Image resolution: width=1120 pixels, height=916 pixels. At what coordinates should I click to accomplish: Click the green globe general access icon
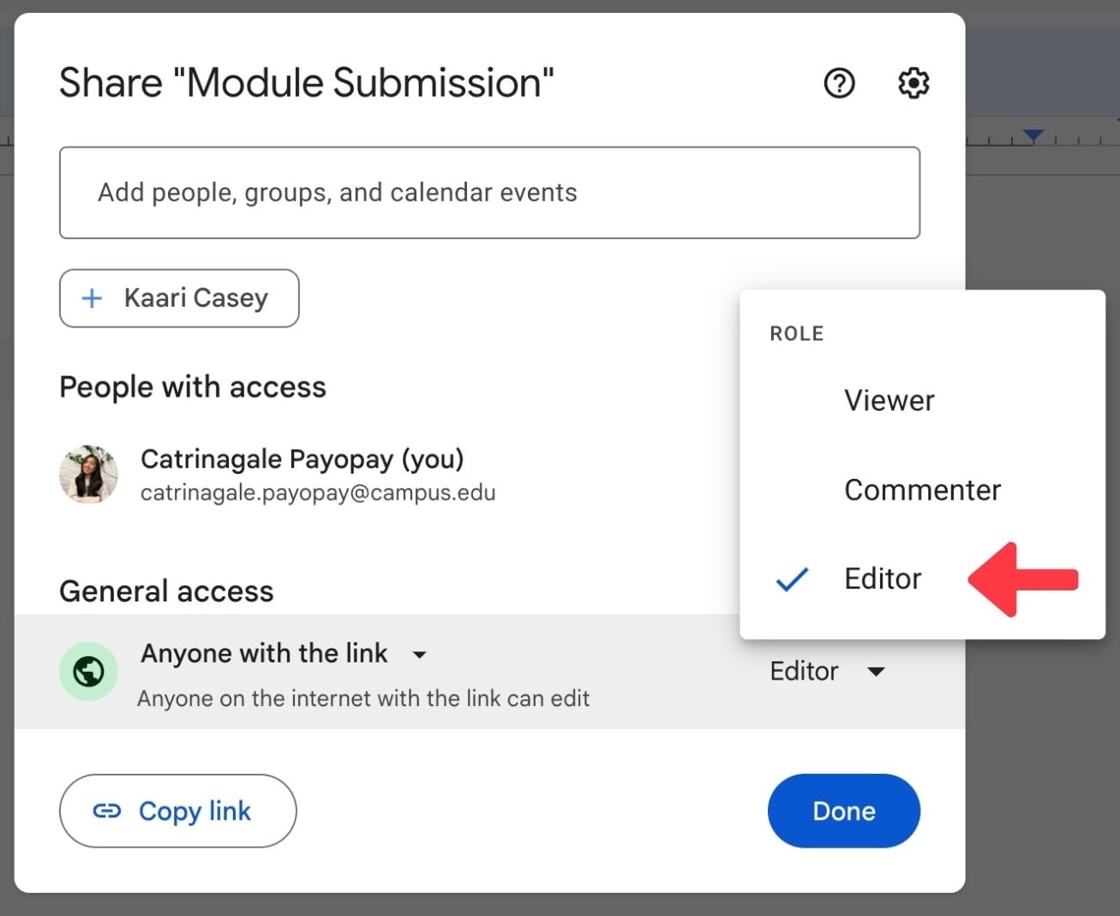[88, 671]
